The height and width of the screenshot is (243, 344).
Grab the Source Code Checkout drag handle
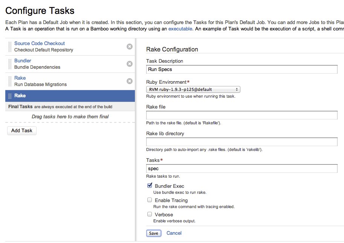click(10, 47)
